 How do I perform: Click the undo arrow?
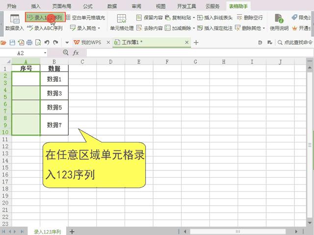[x=47, y=43]
